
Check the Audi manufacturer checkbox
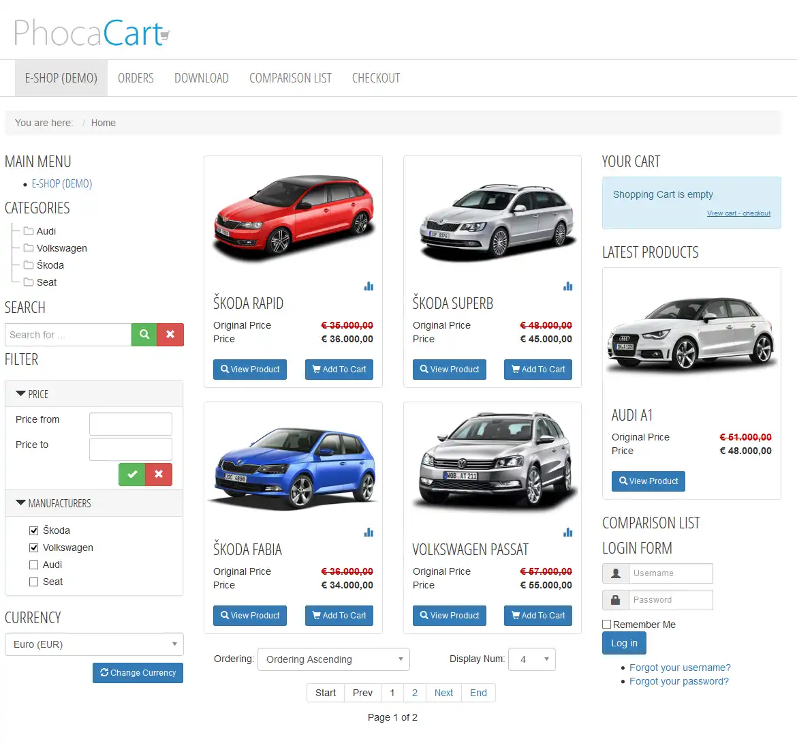coord(33,565)
